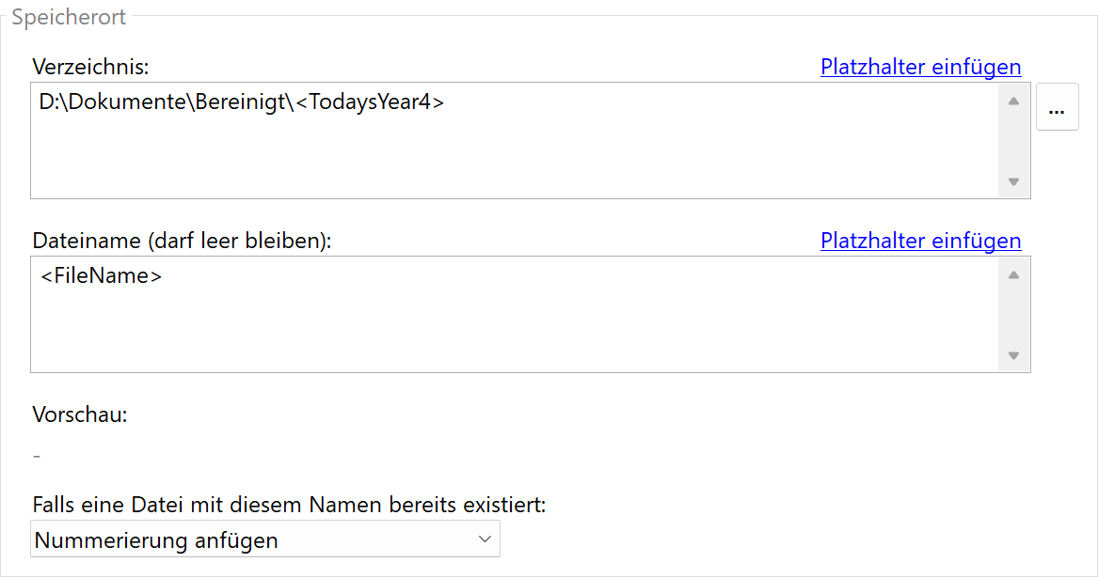
Task: Click the <FileName> text in Dateiname field
Action: click(102, 276)
